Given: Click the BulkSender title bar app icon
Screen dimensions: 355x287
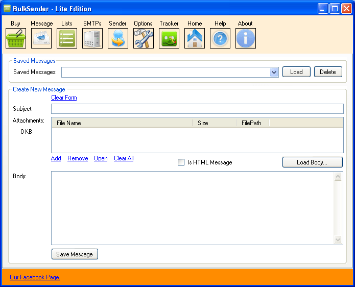Looking at the screenshot, I should point(7,8).
